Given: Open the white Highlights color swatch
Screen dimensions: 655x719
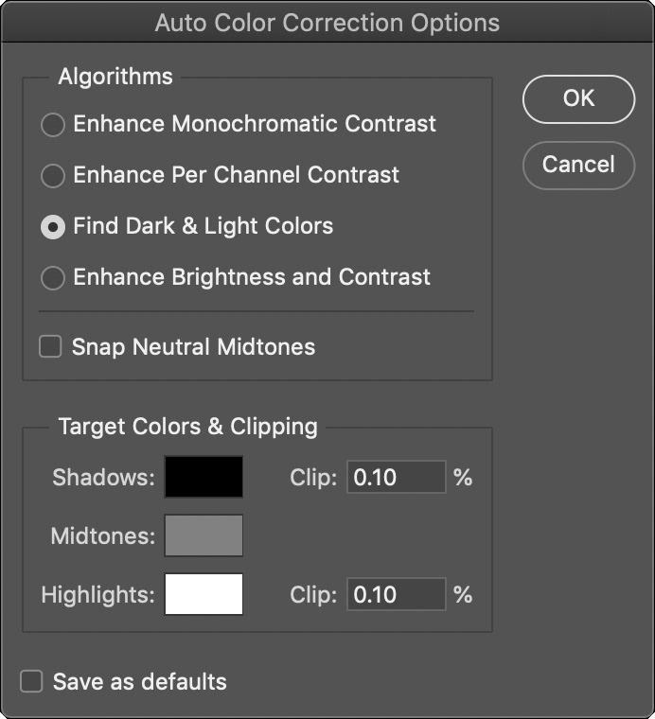Looking at the screenshot, I should pos(204,594).
